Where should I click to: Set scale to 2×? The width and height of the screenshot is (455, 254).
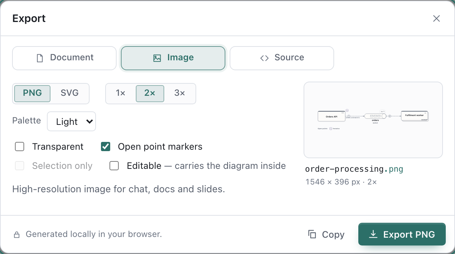click(x=150, y=93)
